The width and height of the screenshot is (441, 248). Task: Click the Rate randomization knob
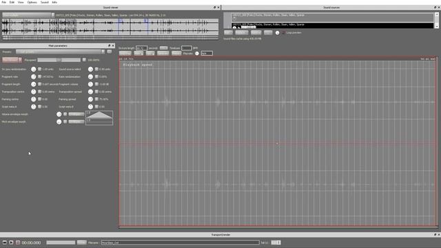tap(90, 76)
